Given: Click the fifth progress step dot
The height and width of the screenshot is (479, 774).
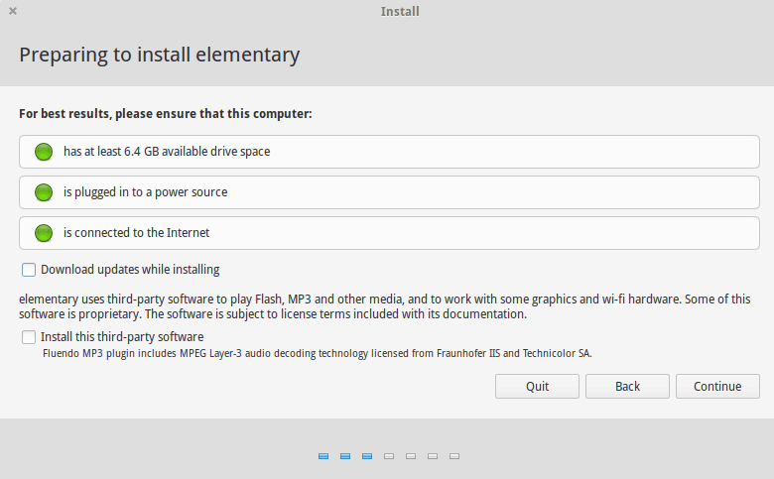Looking at the screenshot, I should [x=411, y=456].
